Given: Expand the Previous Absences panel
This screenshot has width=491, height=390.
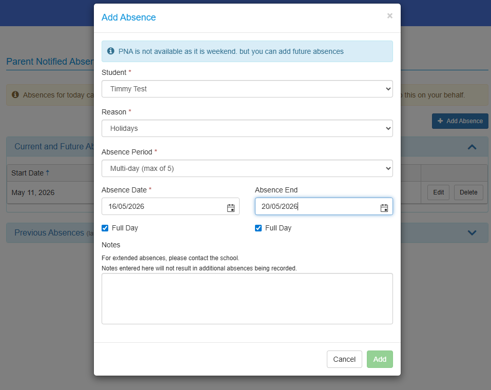Looking at the screenshot, I should point(472,233).
